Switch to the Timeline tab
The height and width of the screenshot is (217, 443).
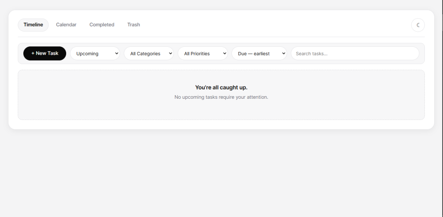click(x=33, y=25)
